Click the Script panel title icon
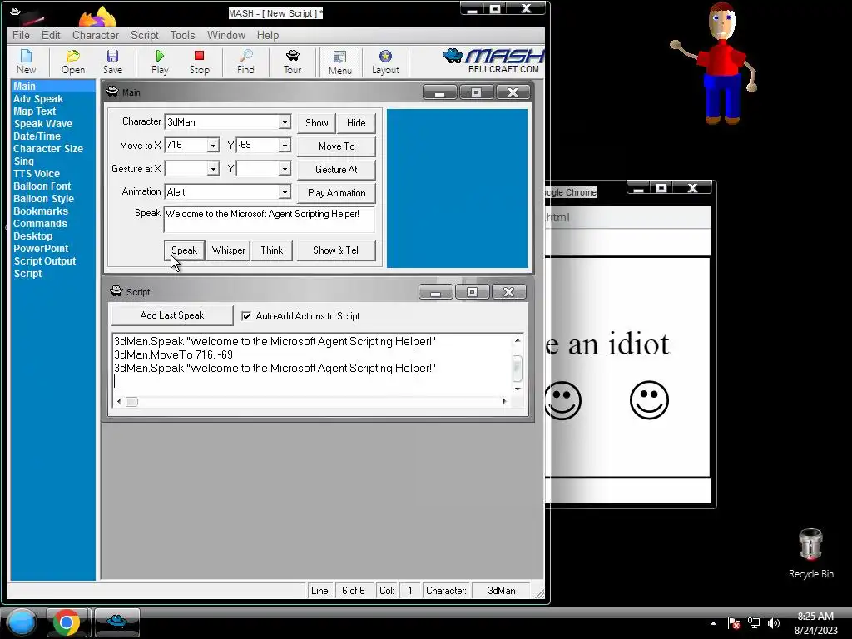The height and width of the screenshot is (639, 852). click(116, 291)
